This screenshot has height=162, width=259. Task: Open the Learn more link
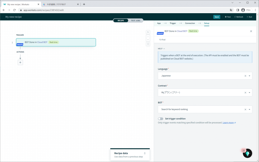[228, 123]
